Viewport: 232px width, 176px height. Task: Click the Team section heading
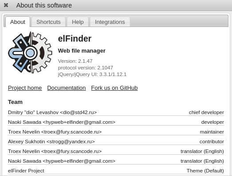(x=15, y=102)
